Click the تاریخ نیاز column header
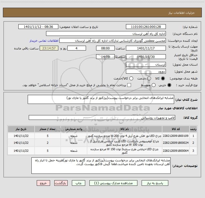The height and width of the screenshot is (198, 205). click(21, 129)
